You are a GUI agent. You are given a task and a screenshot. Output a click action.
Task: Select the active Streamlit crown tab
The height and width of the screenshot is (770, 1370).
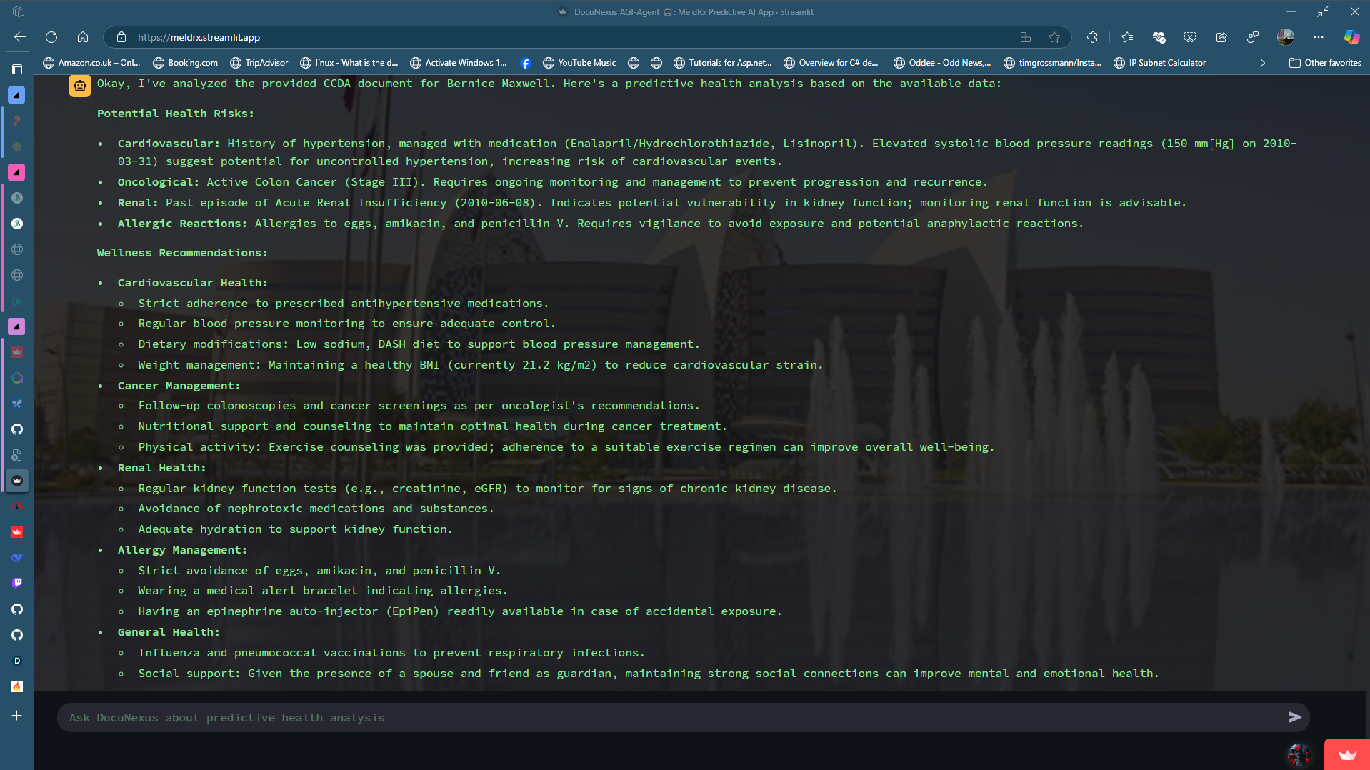(17, 481)
